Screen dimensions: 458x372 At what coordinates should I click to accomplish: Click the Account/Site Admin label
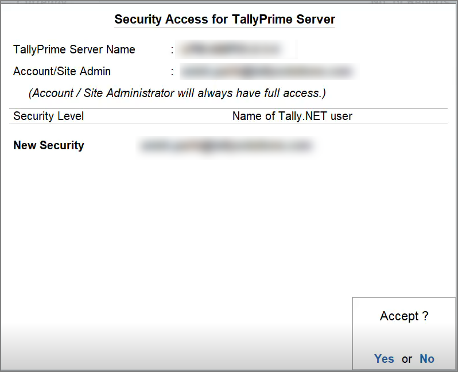pos(62,72)
